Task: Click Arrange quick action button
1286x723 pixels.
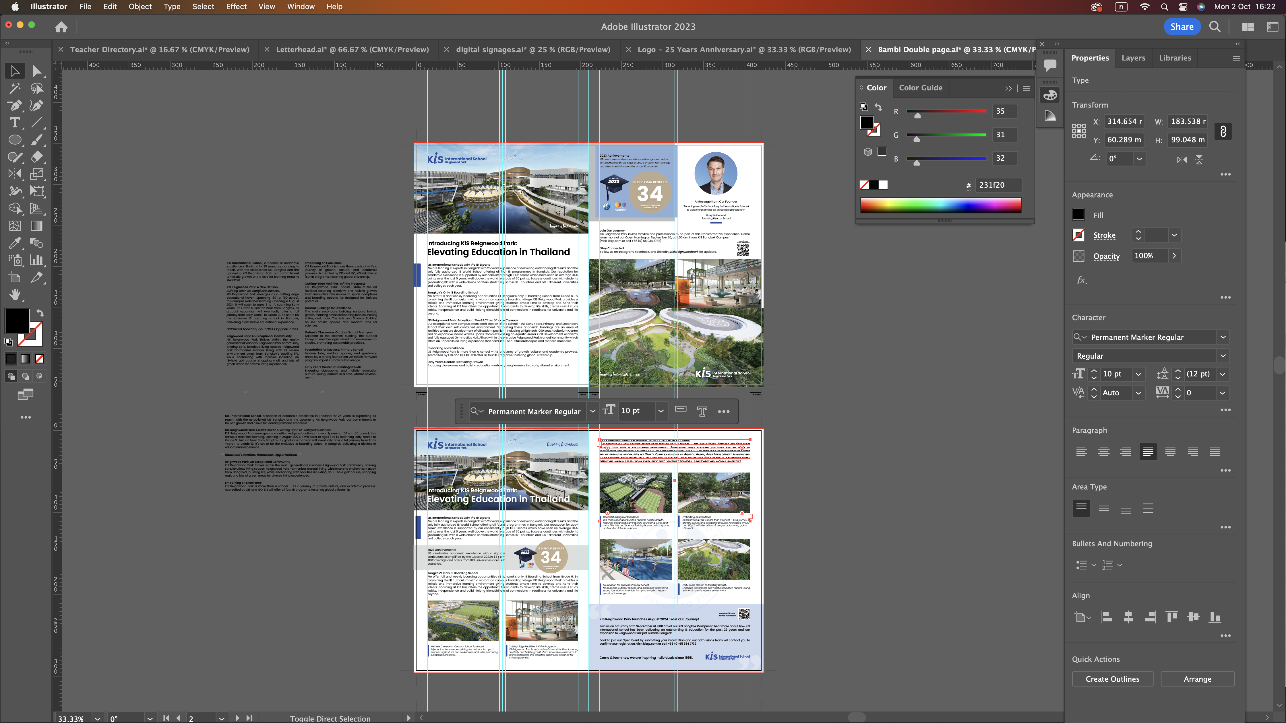Action: (x=1197, y=679)
